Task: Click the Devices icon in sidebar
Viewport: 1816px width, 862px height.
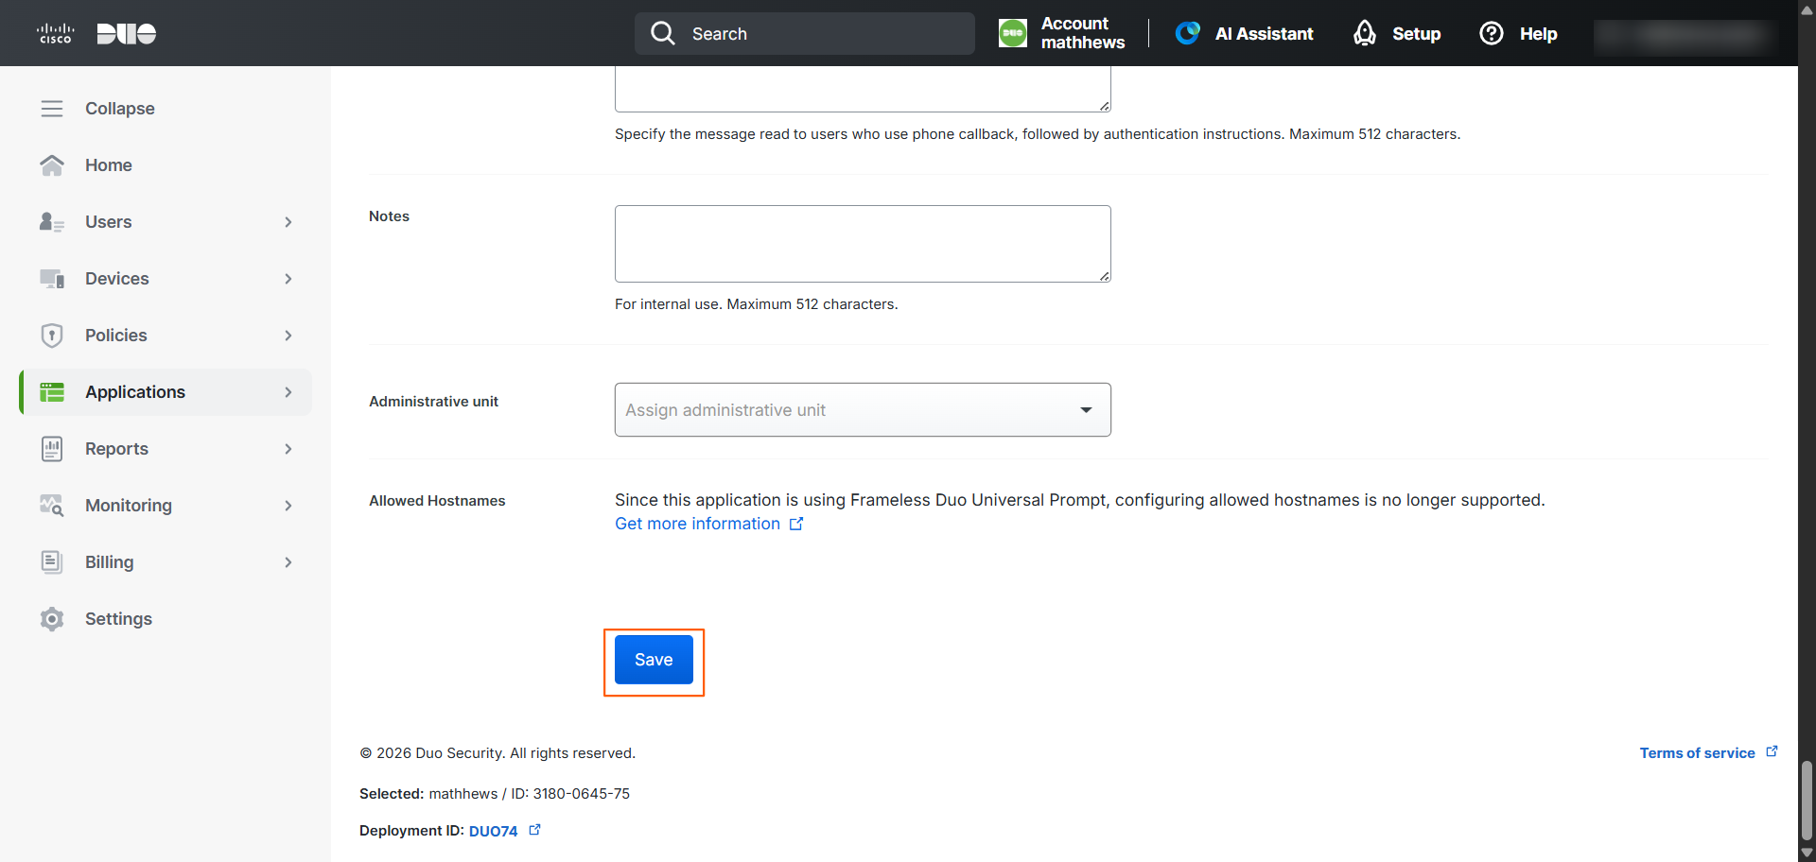Action: 52,279
